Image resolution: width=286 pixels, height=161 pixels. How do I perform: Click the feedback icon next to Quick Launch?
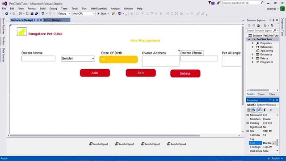pyautogui.click(x=219, y=3)
